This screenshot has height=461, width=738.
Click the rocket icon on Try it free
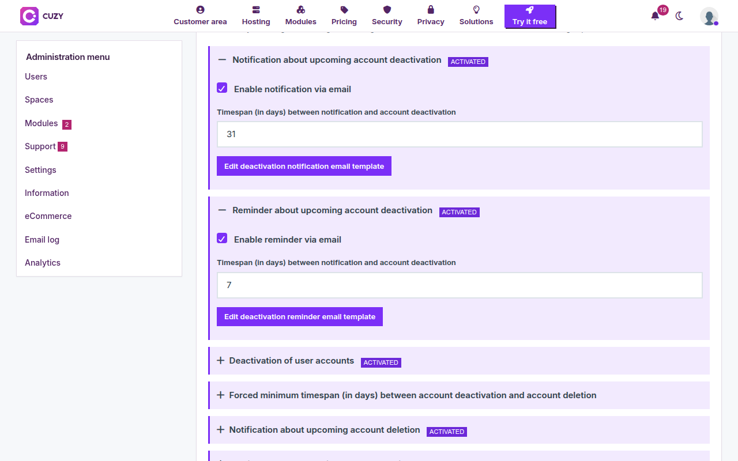530,10
